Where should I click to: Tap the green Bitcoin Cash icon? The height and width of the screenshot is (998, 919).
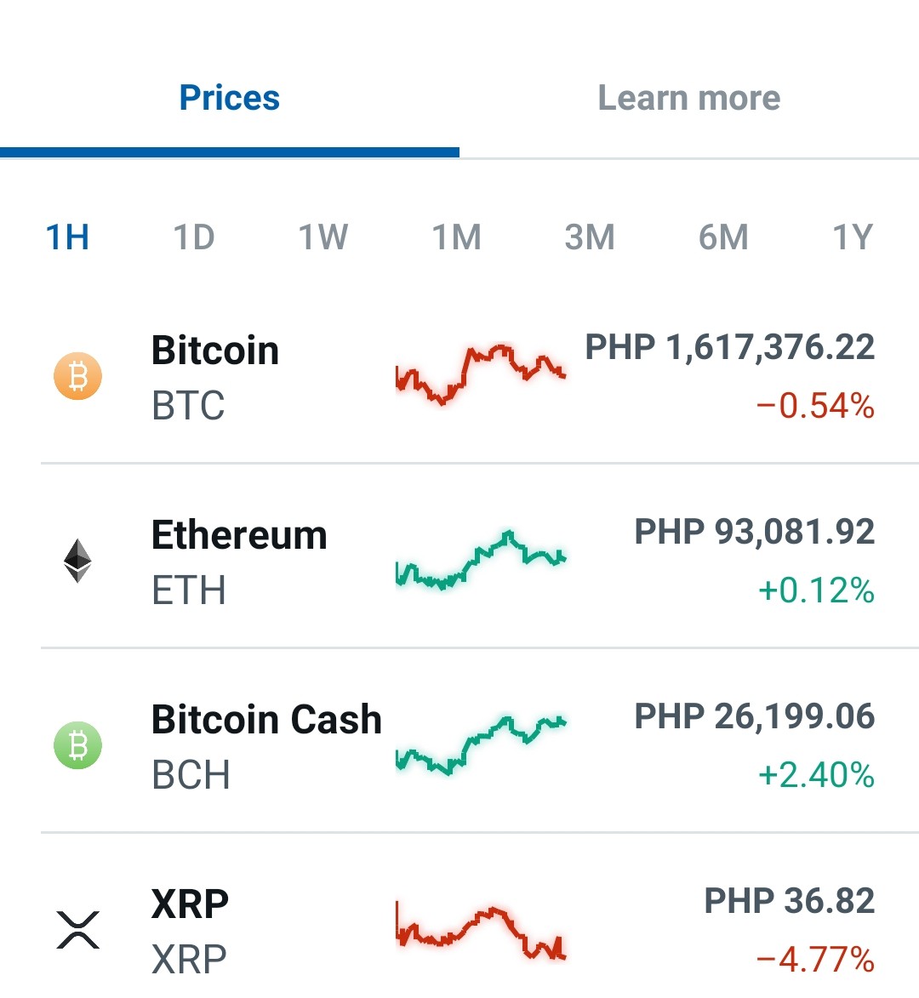[x=77, y=745]
